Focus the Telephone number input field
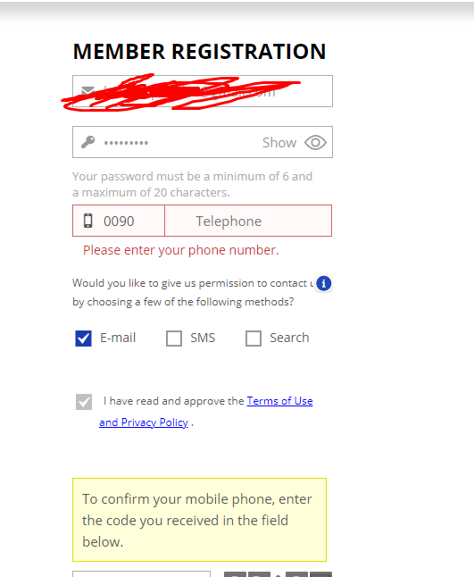The width and height of the screenshot is (474, 577). click(248, 221)
